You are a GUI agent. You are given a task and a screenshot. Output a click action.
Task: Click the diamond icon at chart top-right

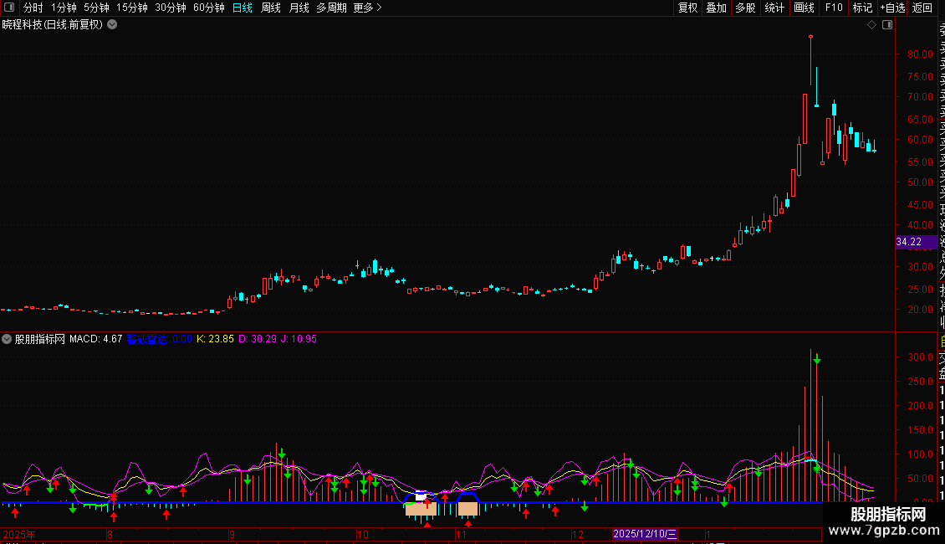tap(871, 25)
